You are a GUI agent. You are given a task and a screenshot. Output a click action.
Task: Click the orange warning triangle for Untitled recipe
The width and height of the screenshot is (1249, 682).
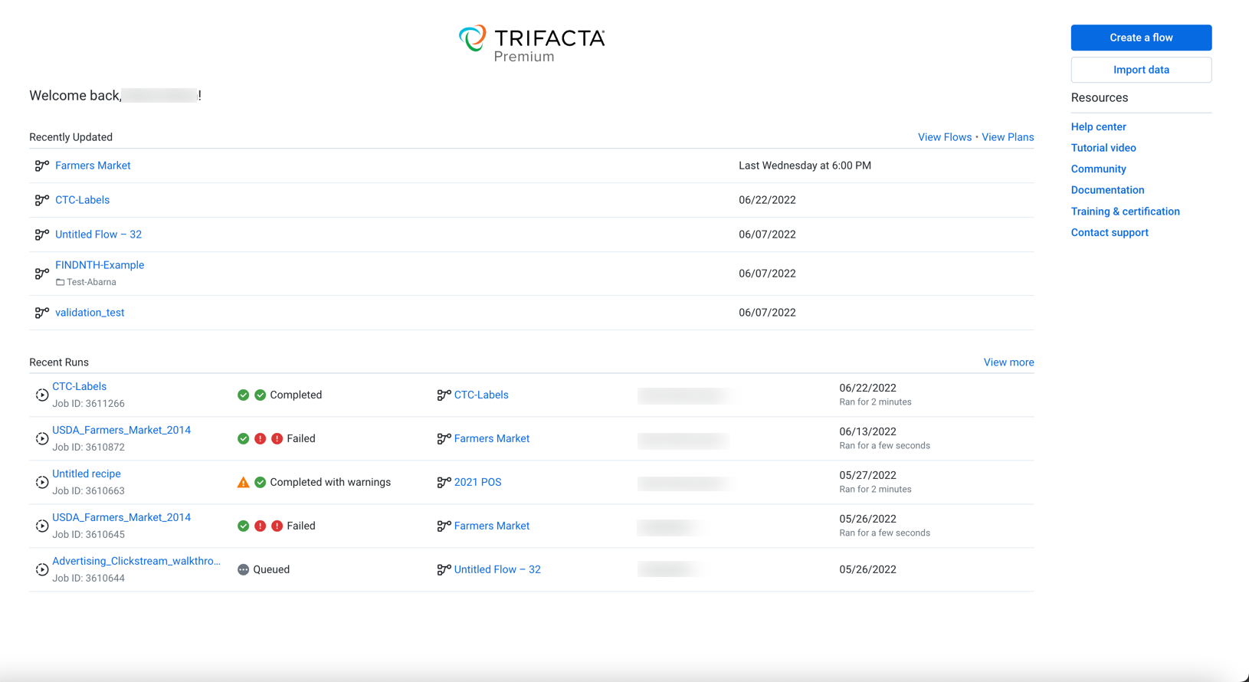[243, 482]
